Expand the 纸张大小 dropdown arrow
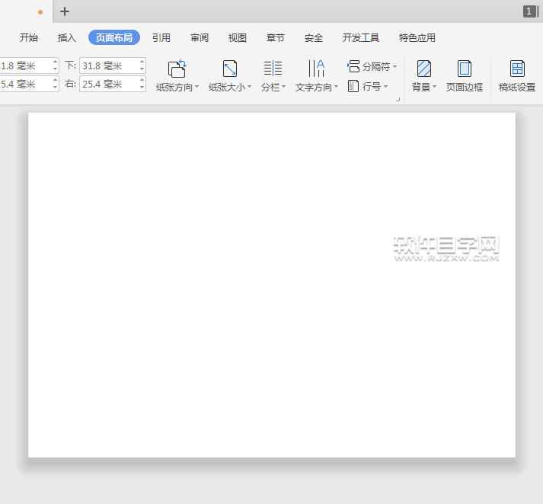The width and height of the screenshot is (543, 504). tap(249, 88)
